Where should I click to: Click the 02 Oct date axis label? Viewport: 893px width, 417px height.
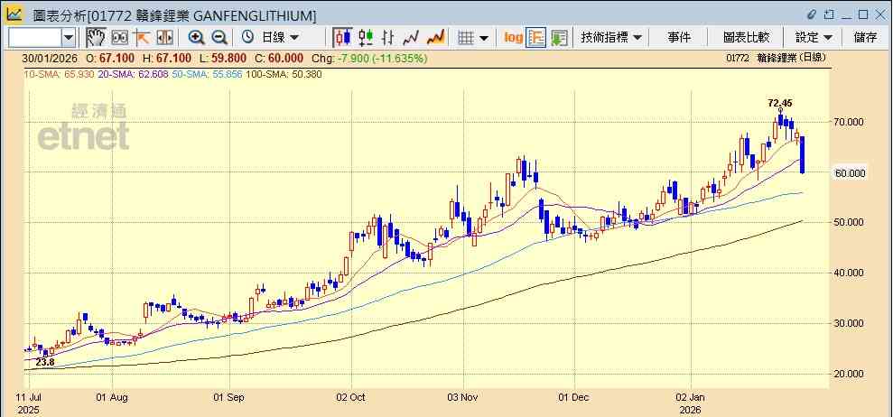pyautogui.click(x=351, y=397)
